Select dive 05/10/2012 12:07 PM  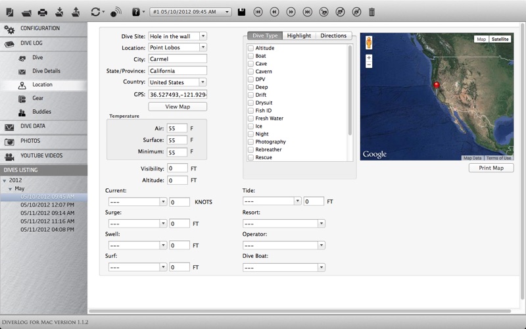pyautogui.click(x=47, y=205)
